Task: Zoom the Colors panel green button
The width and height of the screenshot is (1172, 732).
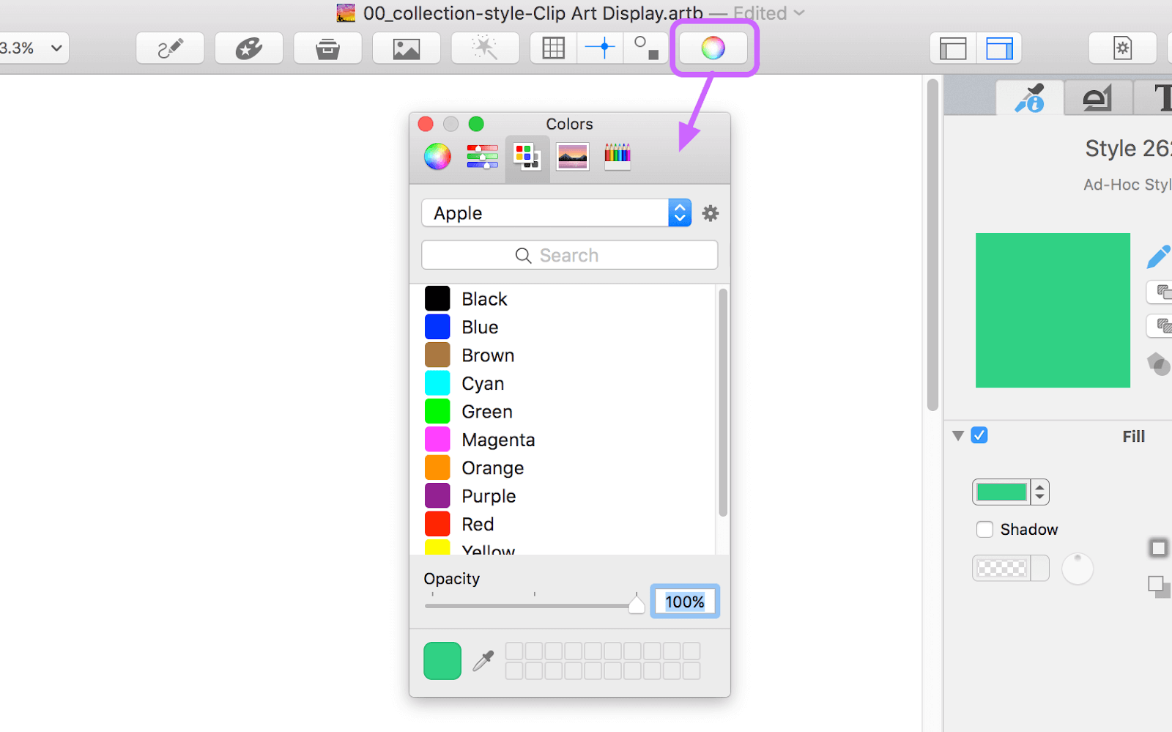Action: pos(476,124)
